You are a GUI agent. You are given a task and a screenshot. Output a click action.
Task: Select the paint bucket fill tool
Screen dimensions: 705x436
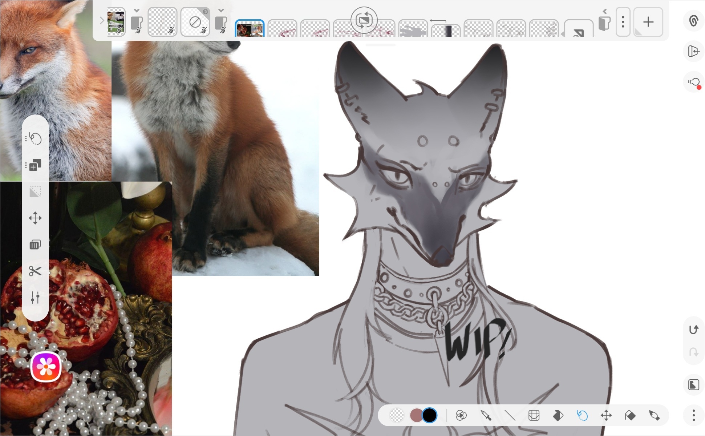point(558,415)
